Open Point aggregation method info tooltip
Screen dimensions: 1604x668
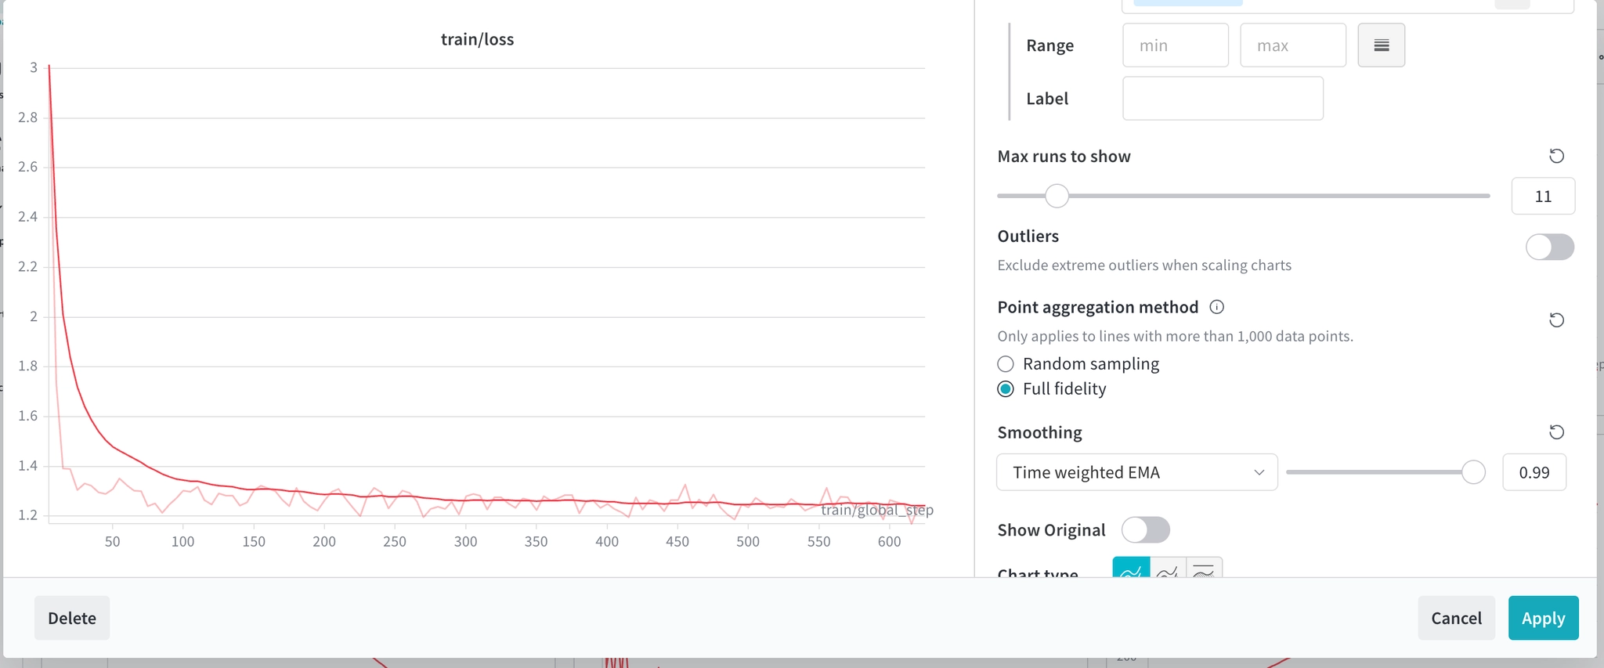click(1216, 307)
